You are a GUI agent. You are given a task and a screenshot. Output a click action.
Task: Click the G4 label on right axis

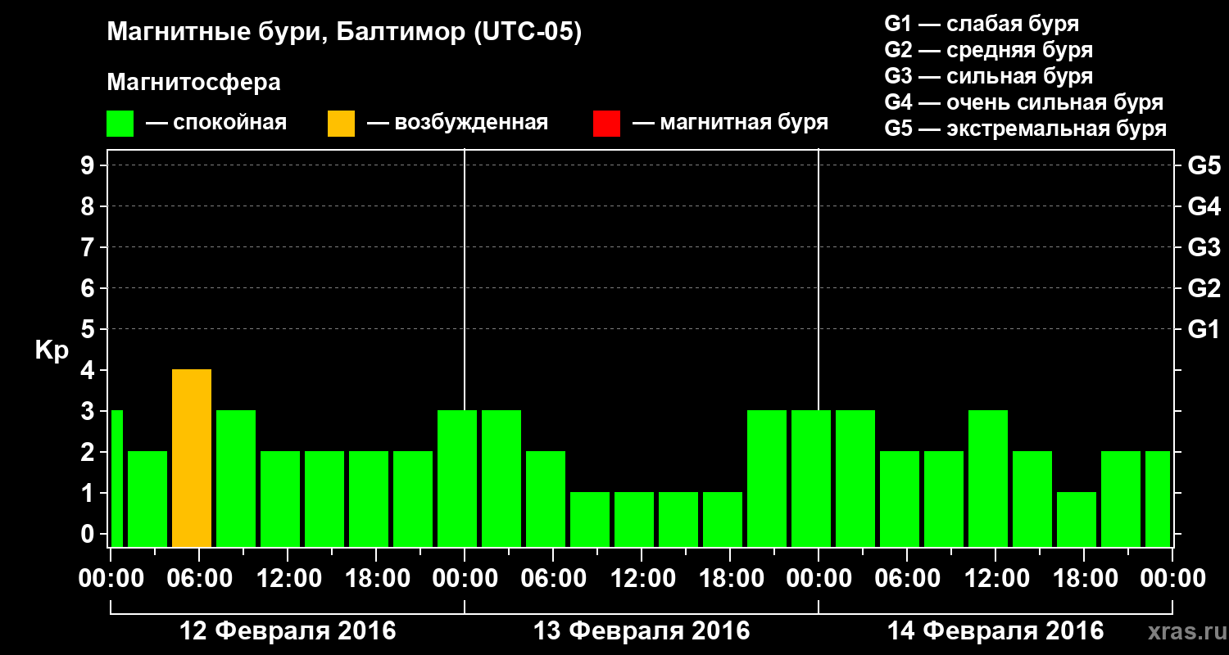[1204, 206]
